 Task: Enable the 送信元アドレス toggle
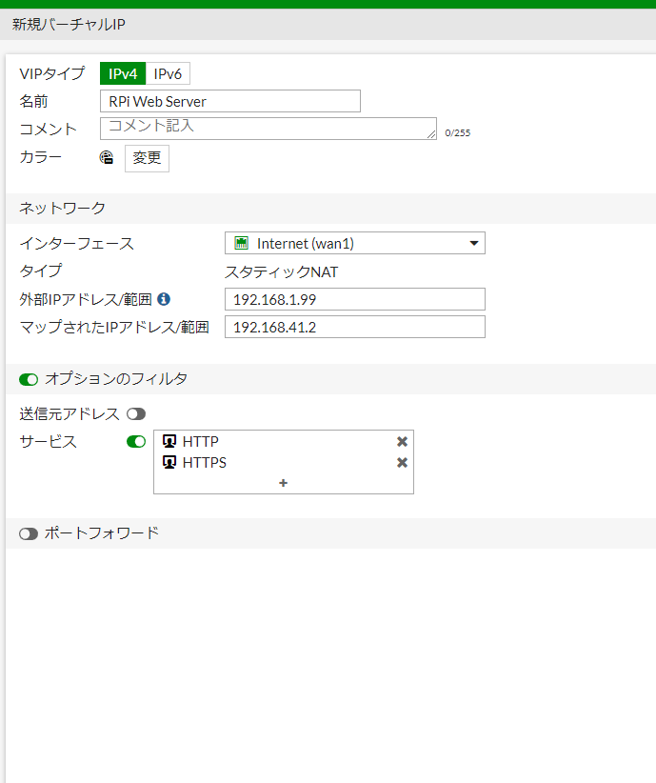coord(136,413)
